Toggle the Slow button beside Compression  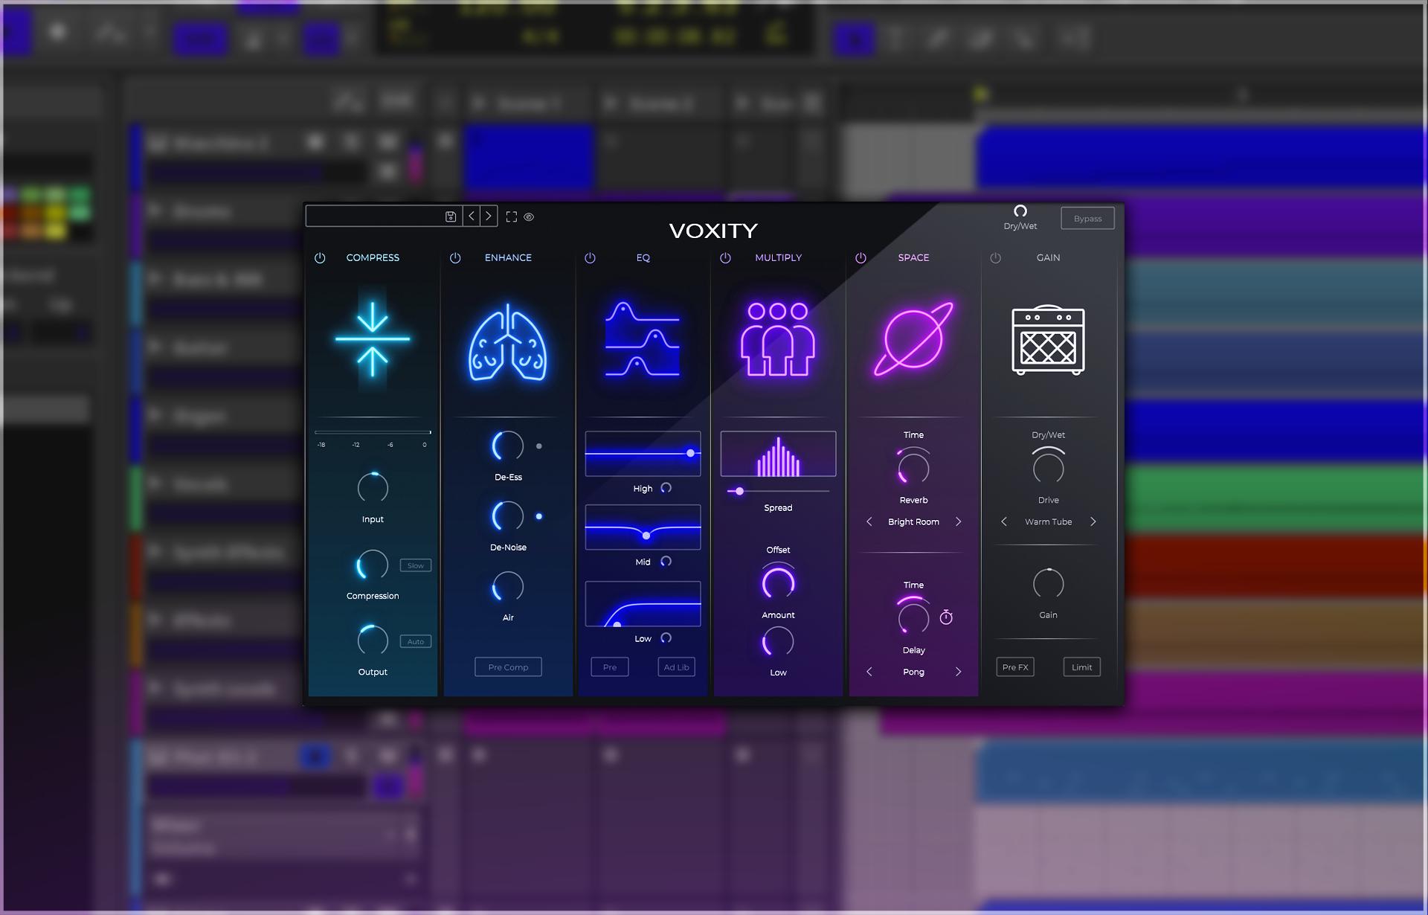[415, 566]
